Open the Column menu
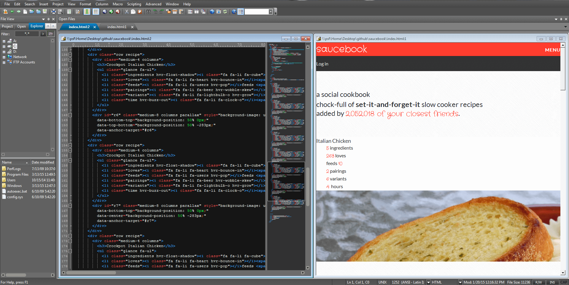The width and height of the screenshot is (569, 285). click(x=102, y=4)
